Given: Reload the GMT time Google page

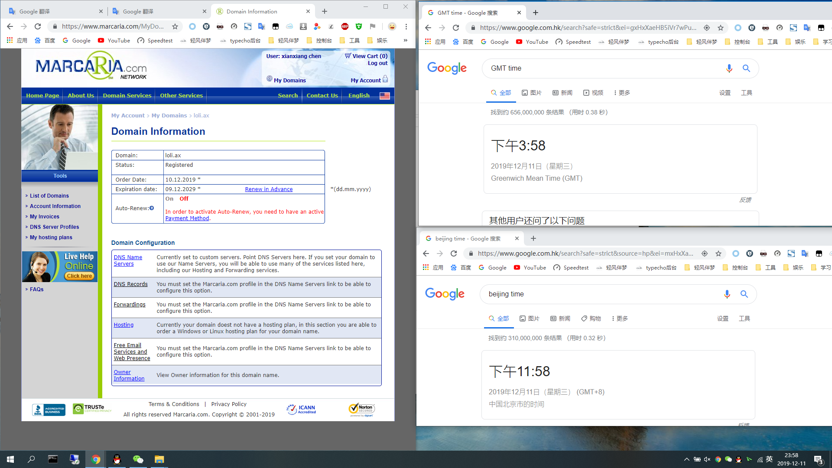Looking at the screenshot, I should 456,28.
